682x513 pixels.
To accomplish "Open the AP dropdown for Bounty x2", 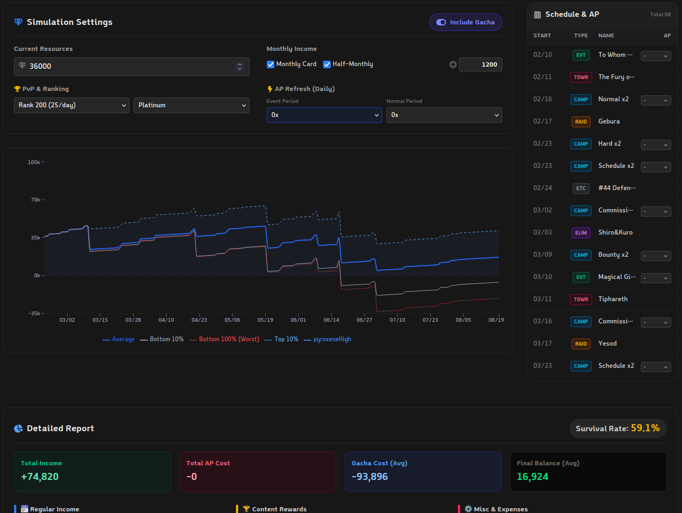I will click(656, 256).
